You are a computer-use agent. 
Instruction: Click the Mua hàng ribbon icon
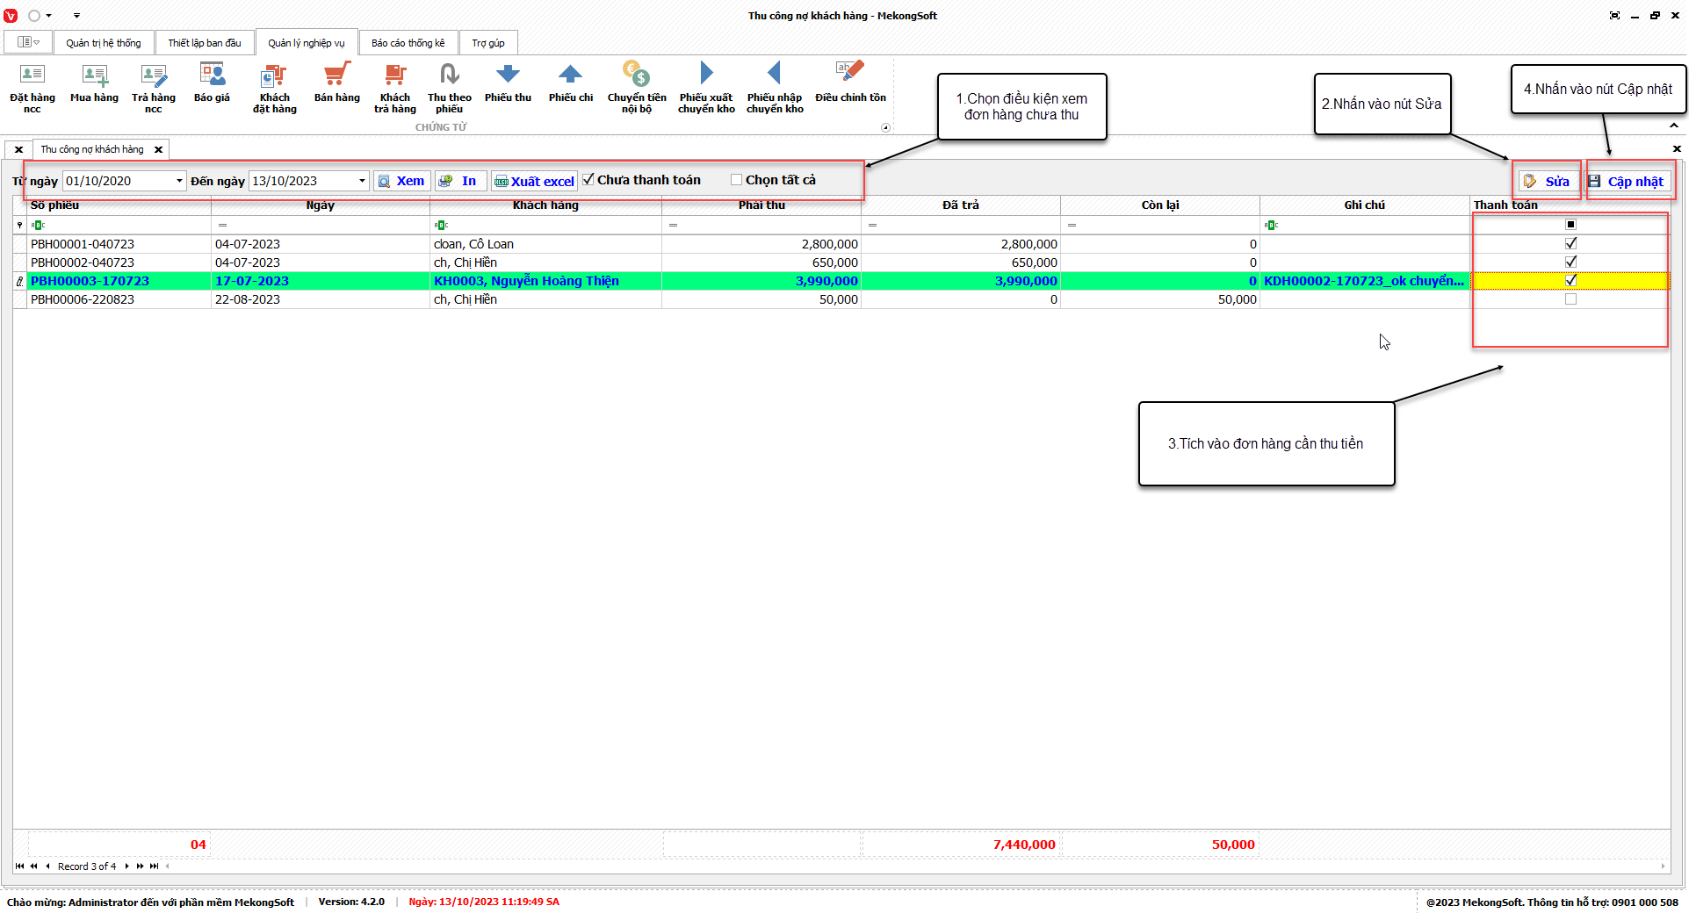pos(94,83)
